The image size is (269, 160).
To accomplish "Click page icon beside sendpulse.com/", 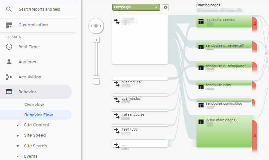I will pyautogui.click(x=201, y=87).
